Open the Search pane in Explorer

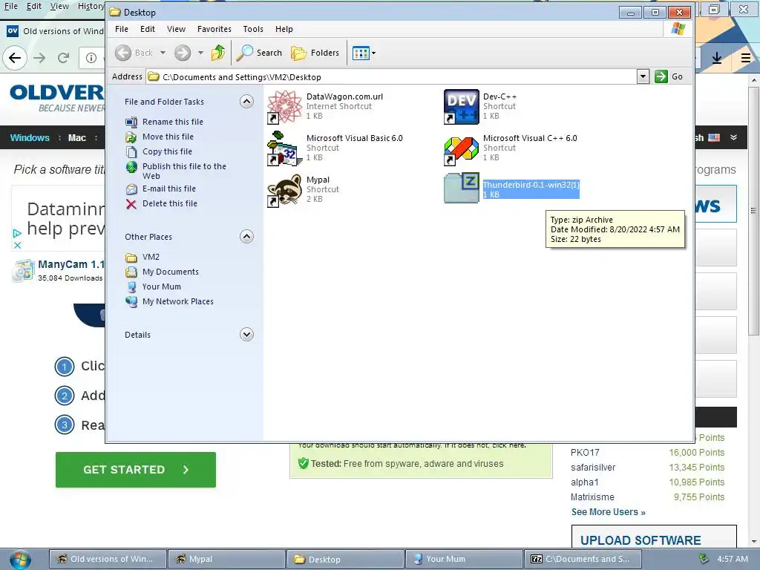259,53
